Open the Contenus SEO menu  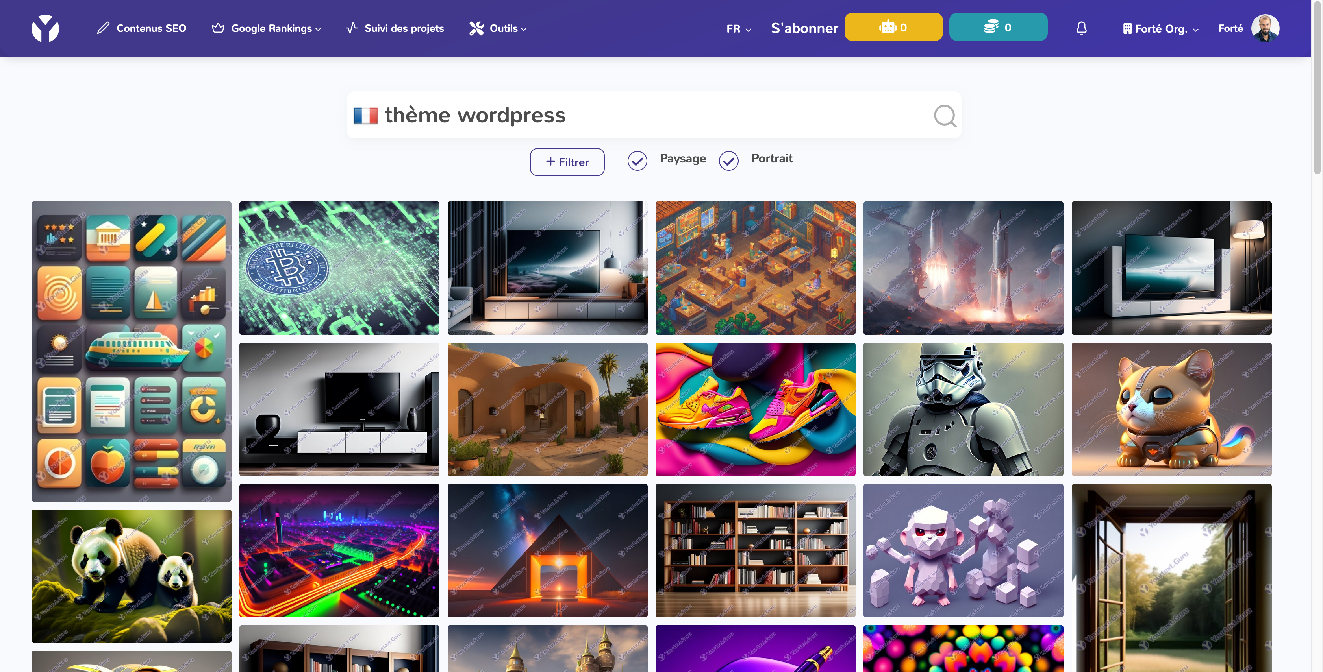(x=141, y=28)
